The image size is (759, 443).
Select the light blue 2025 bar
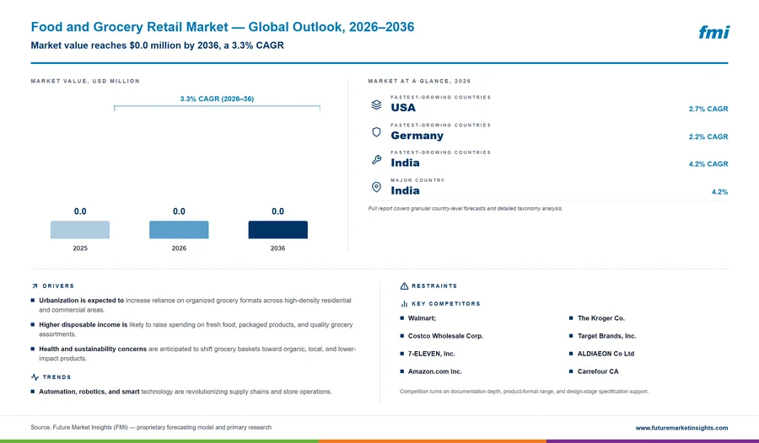click(80, 230)
